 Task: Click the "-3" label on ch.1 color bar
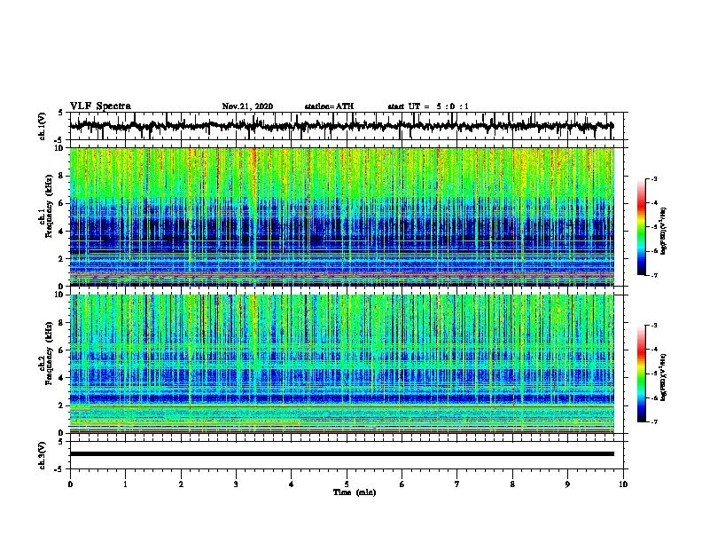pyautogui.click(x=654, y=179)
